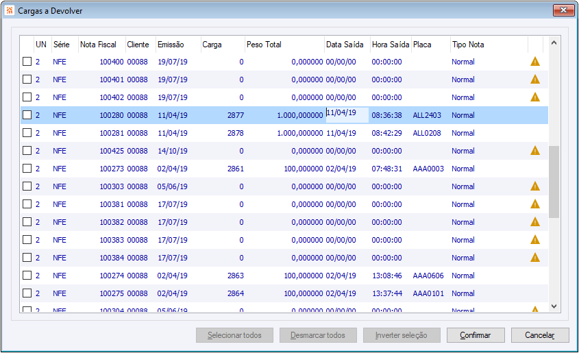Click warning icon in row 100425
The image size is (579, 353).
coord(535,150)
